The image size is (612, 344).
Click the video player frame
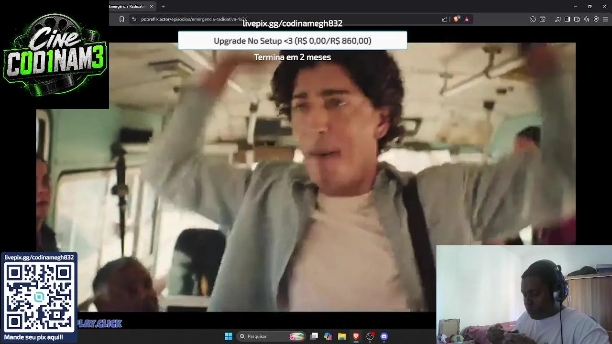tap(306, 177)
